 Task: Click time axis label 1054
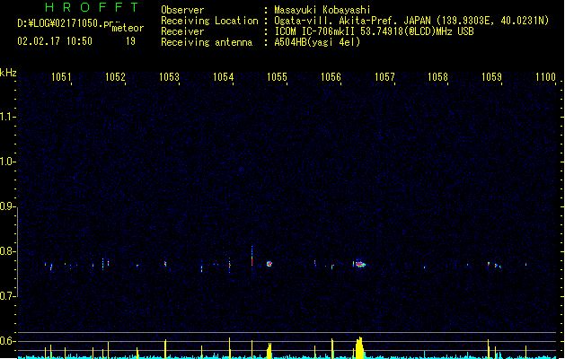tap(223, 76)
